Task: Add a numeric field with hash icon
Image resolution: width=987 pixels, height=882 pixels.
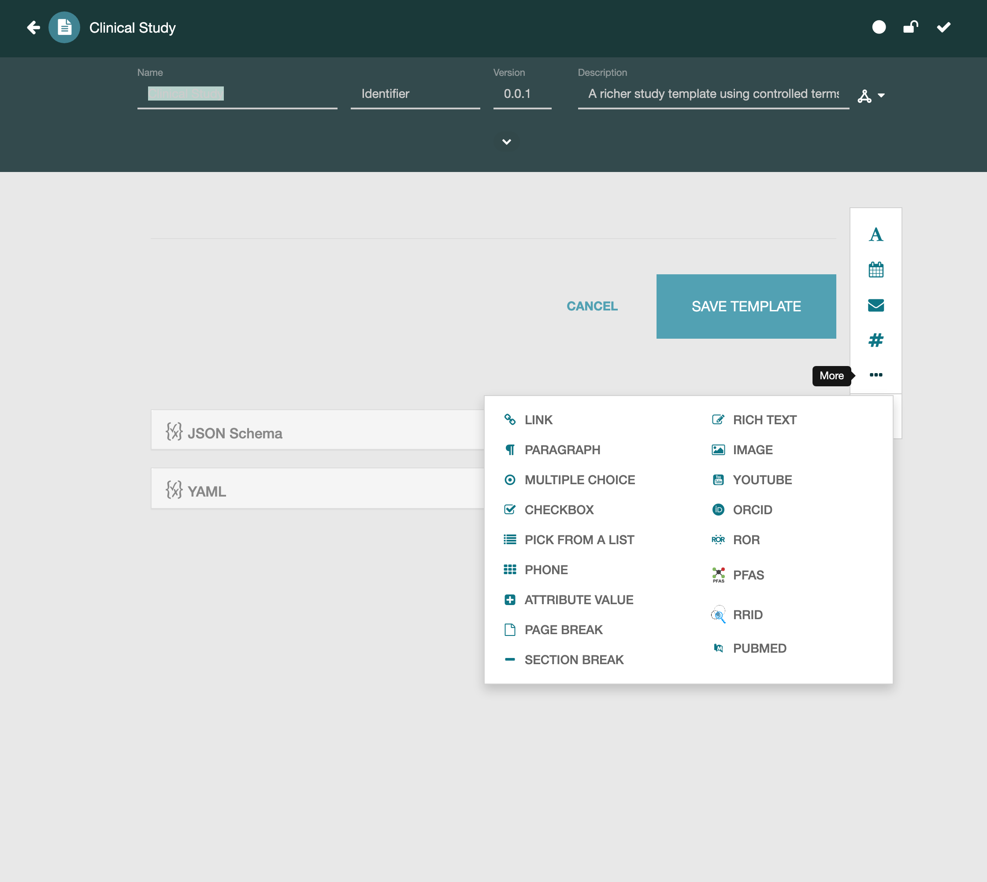Action: 876,340
